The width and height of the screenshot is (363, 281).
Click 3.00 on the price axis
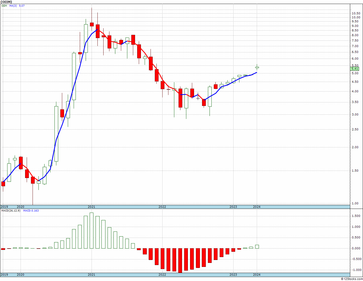355,114
